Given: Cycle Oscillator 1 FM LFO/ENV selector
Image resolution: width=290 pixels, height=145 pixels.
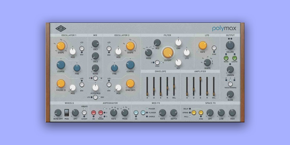Looking at the screenshot, I should [82, 84].
